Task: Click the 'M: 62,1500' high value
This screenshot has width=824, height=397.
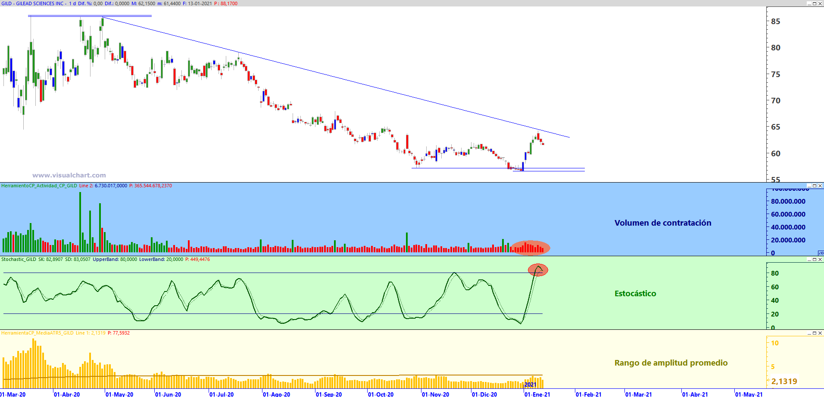Action: coord(143,3)
